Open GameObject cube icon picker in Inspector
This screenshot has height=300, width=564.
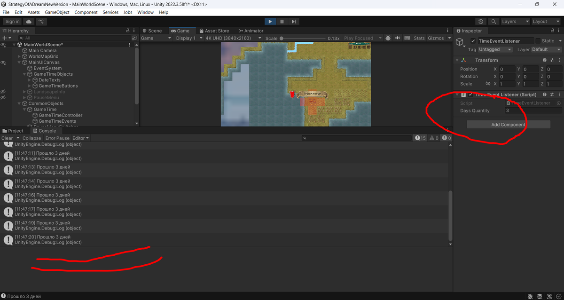pyautogui.click(x=461, y=42)
